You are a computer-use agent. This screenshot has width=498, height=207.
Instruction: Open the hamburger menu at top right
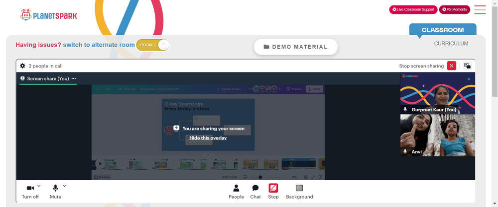480,9
